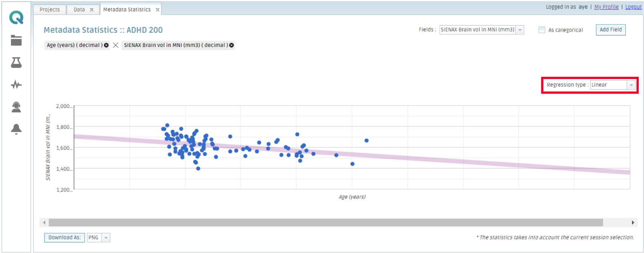644x253 pixels.
Task: Switch to the Projects tab
Action: tap(50, 9)
